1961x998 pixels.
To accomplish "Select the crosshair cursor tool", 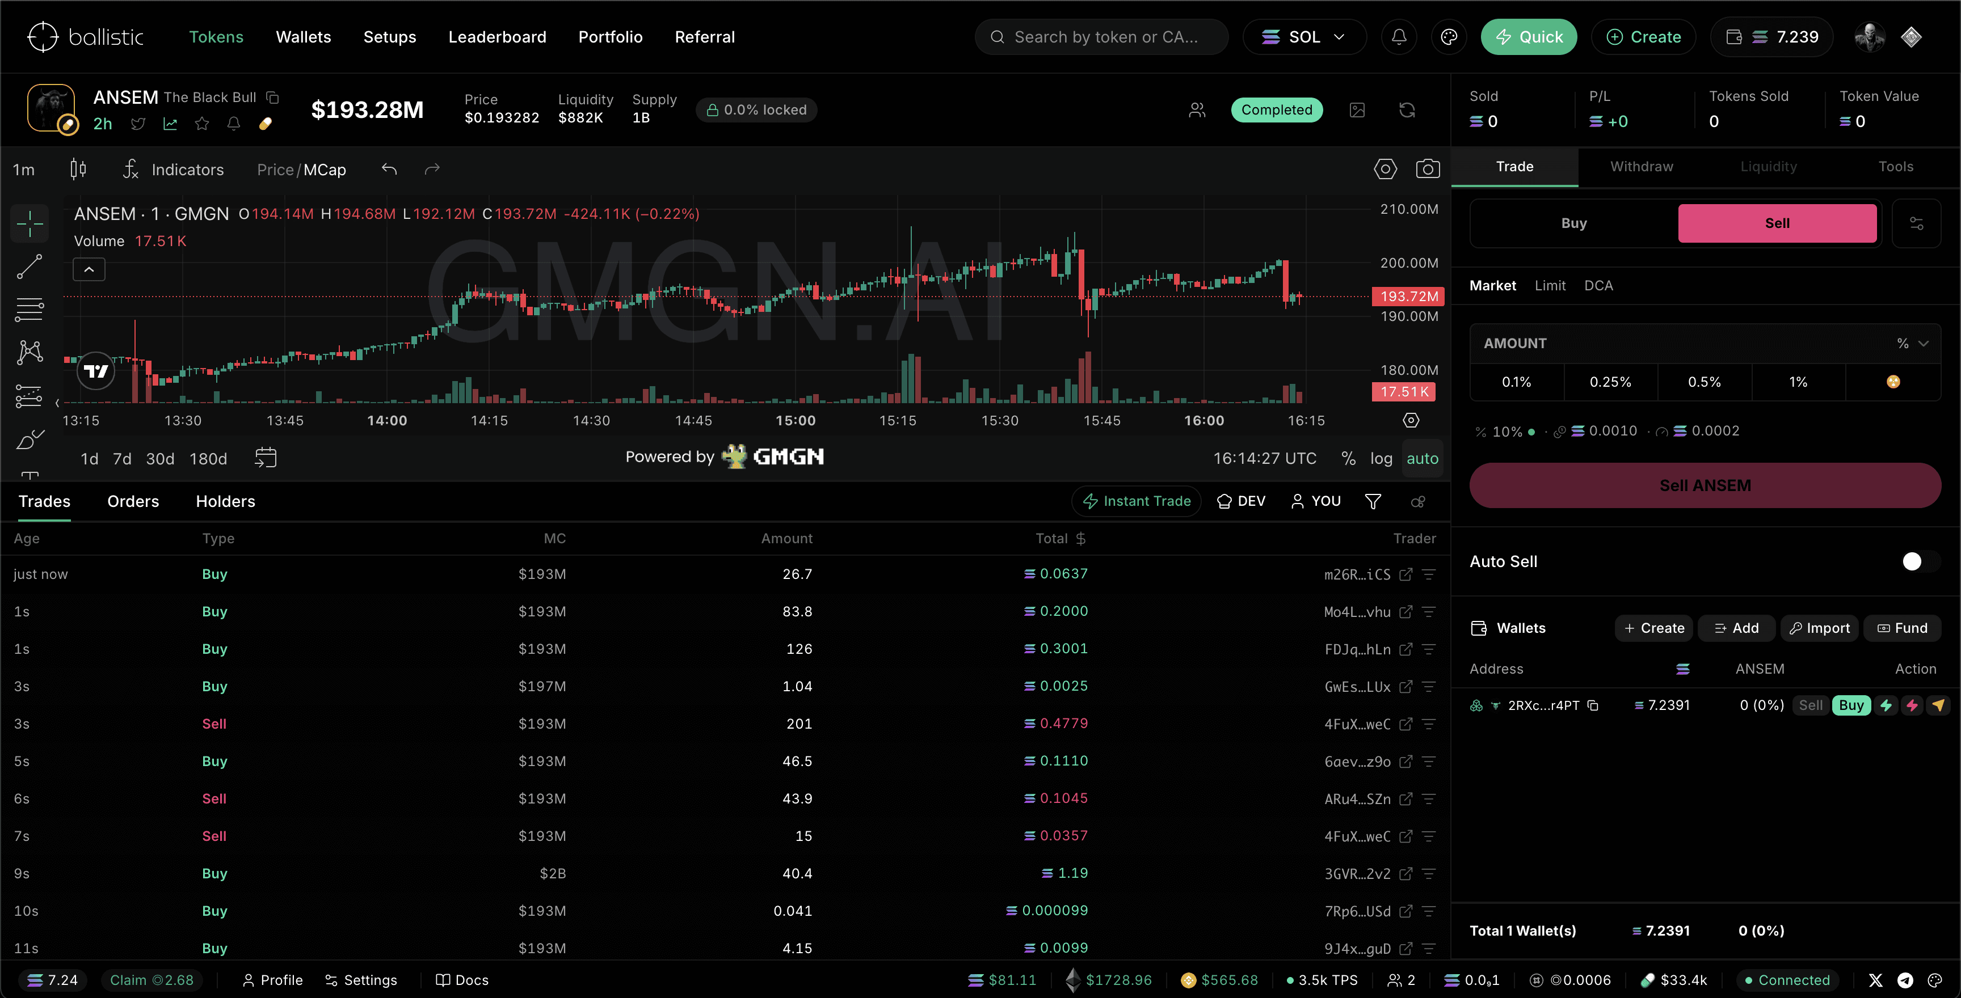I will [x=29, y=223].
